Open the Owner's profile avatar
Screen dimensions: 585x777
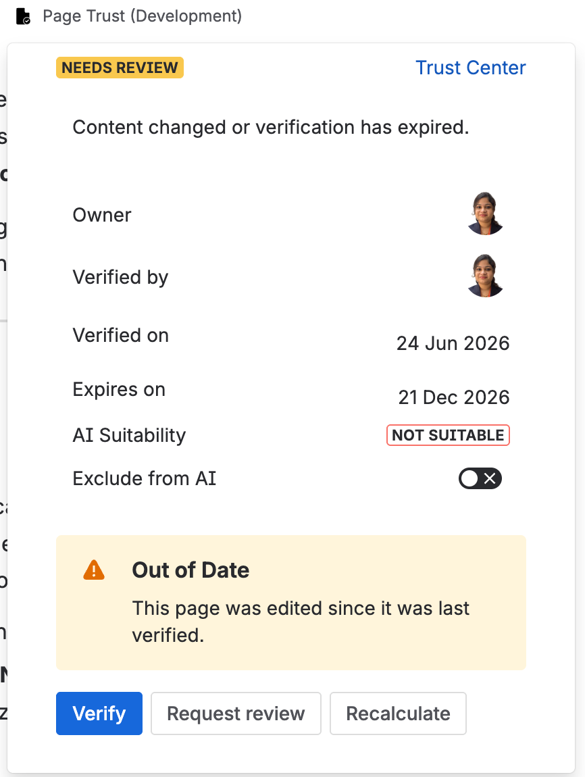(486, 214)
